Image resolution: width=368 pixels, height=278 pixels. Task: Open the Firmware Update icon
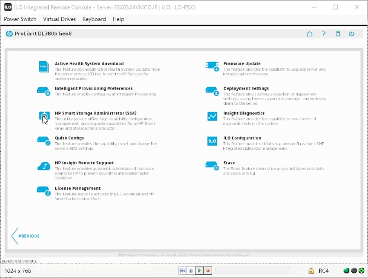click(x=212, y=67)
